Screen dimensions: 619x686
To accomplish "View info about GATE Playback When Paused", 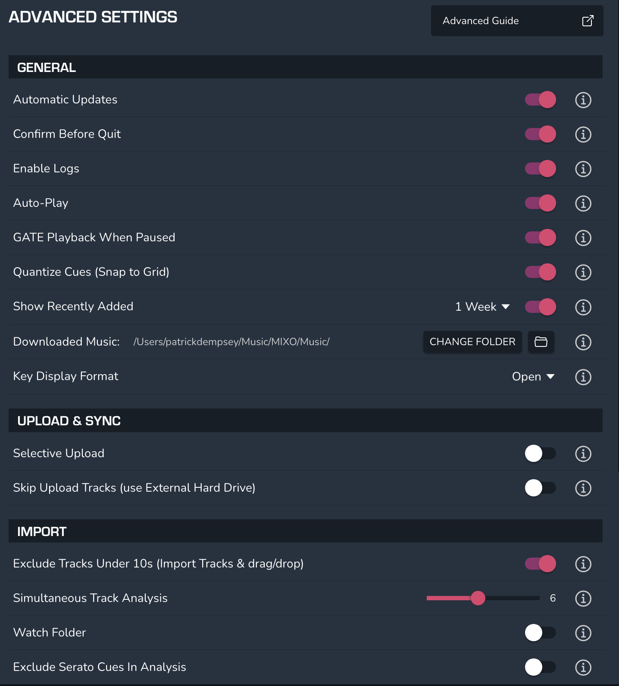I will click(x=583, y=238).
